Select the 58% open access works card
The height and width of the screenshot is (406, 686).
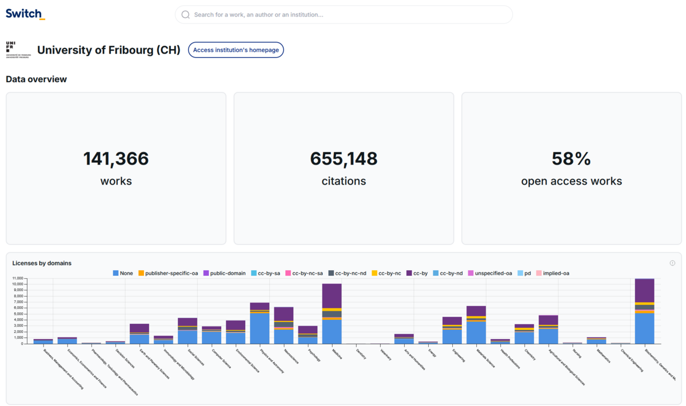(571, 168)
